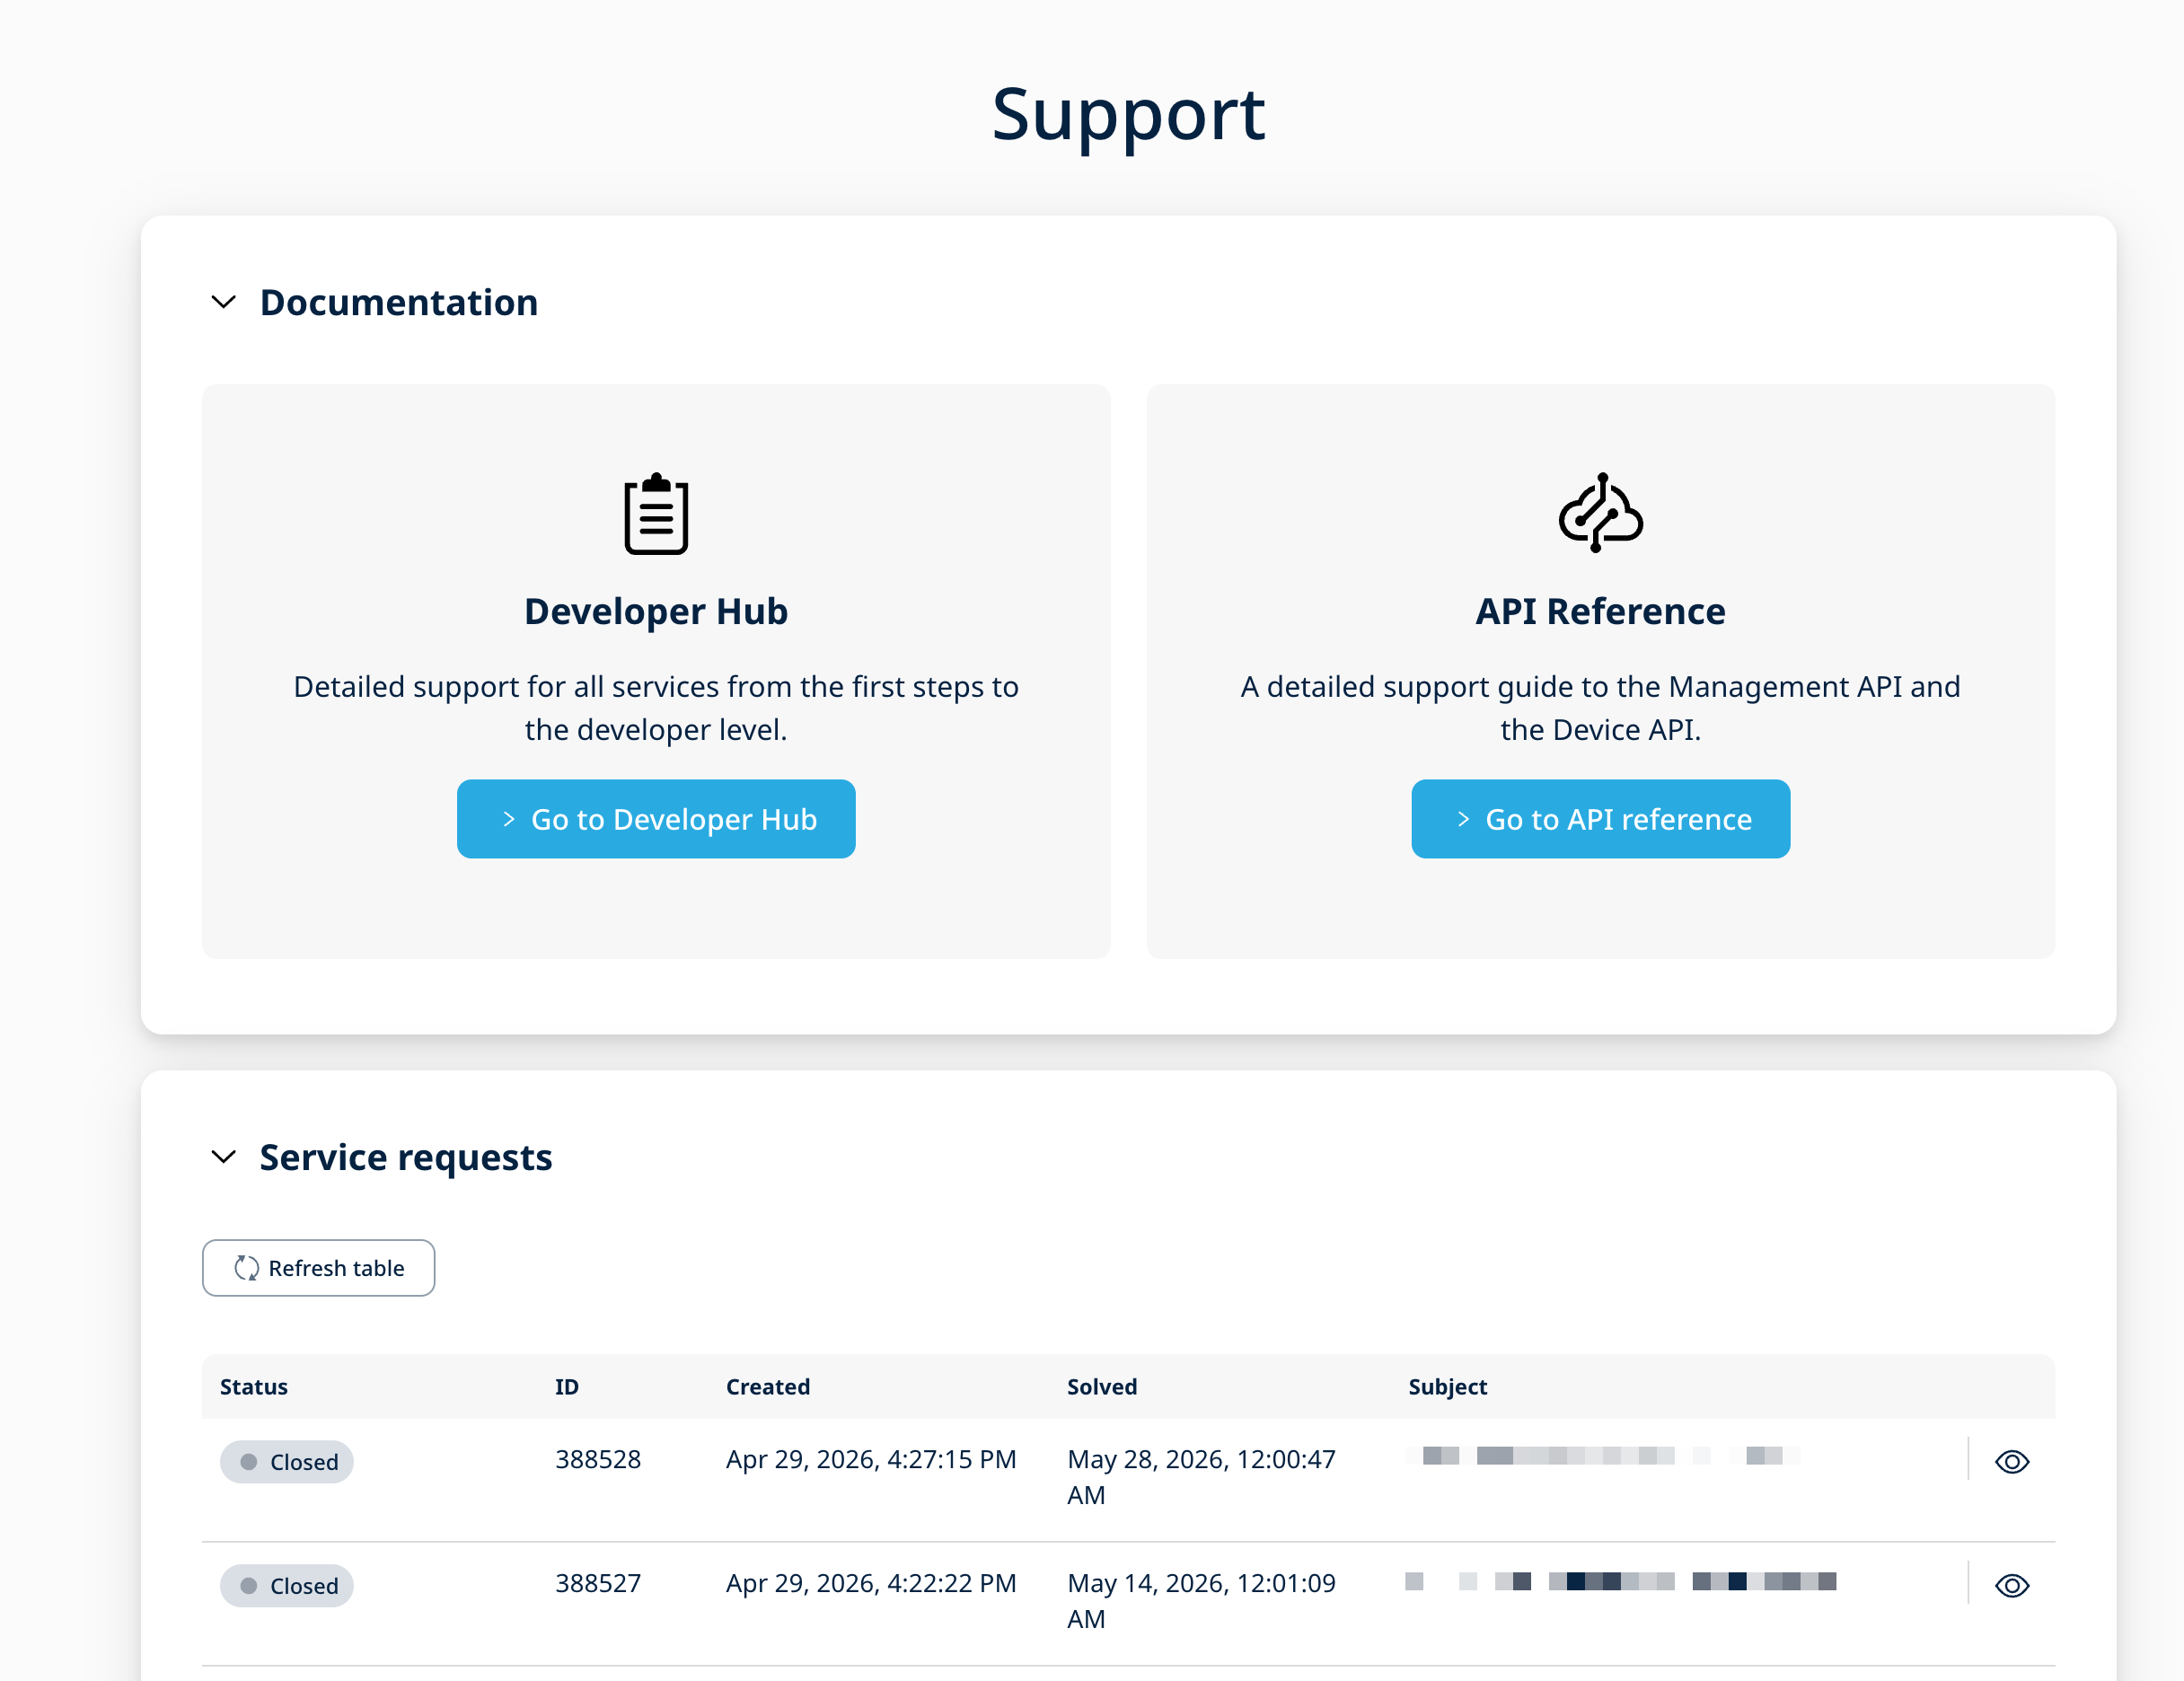Click the ID column header
This screenshot has height=1681, width=2184.
tap(567, 1387)
